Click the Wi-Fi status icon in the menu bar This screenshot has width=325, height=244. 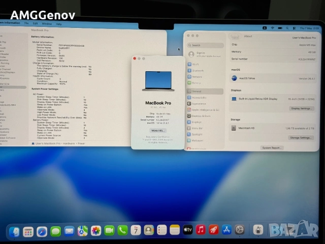click(x=272, y=28)
